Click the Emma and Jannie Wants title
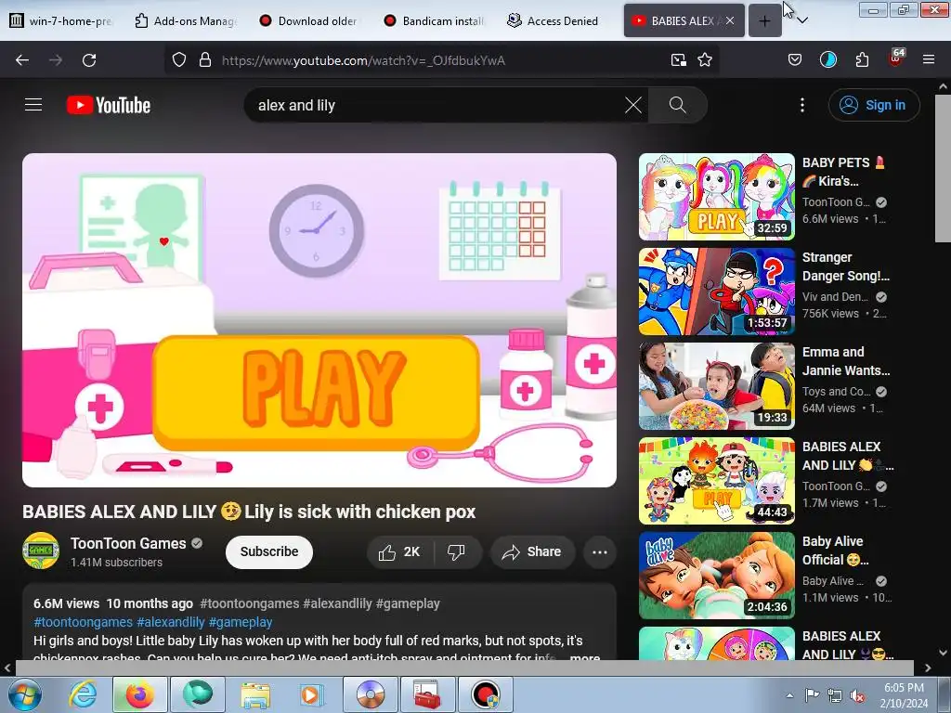The image size is (951, 713). (845, 361)
